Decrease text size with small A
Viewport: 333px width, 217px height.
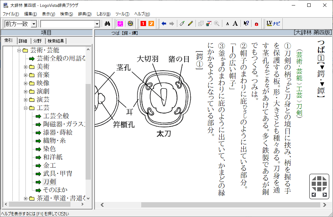[x=227, y=24]
